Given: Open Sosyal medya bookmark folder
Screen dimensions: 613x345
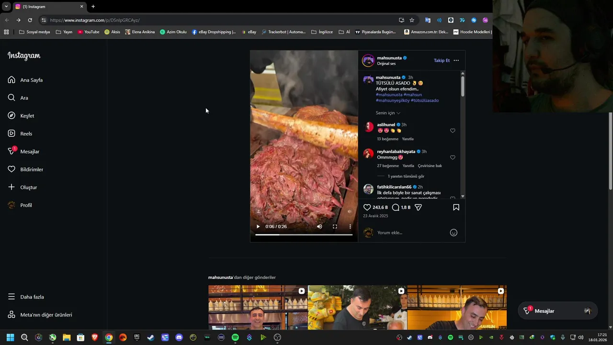Looking at the screenshot, I should click(34, 32).
